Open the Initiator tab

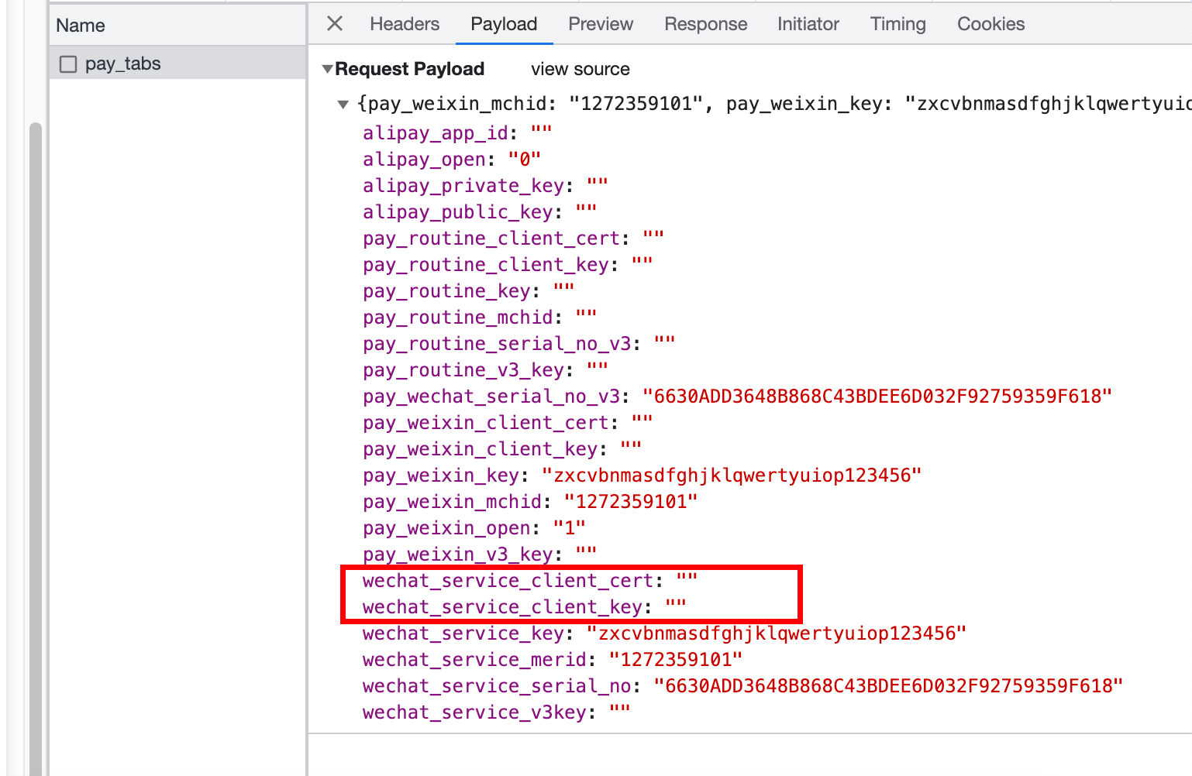pos(808,24)
